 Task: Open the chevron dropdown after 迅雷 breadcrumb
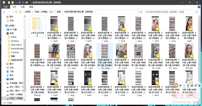point(62,12)
